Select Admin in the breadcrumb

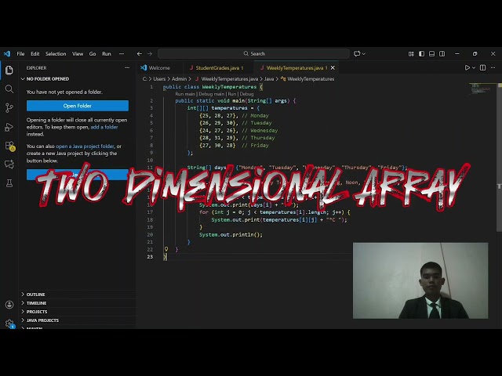(179, 79)
